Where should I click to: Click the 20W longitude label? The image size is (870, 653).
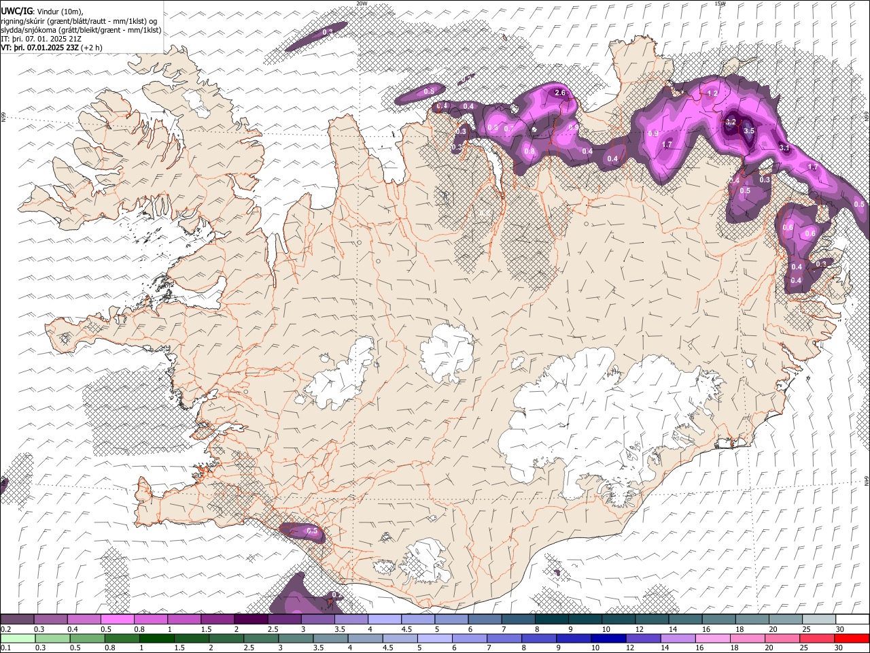click(362, 3)
